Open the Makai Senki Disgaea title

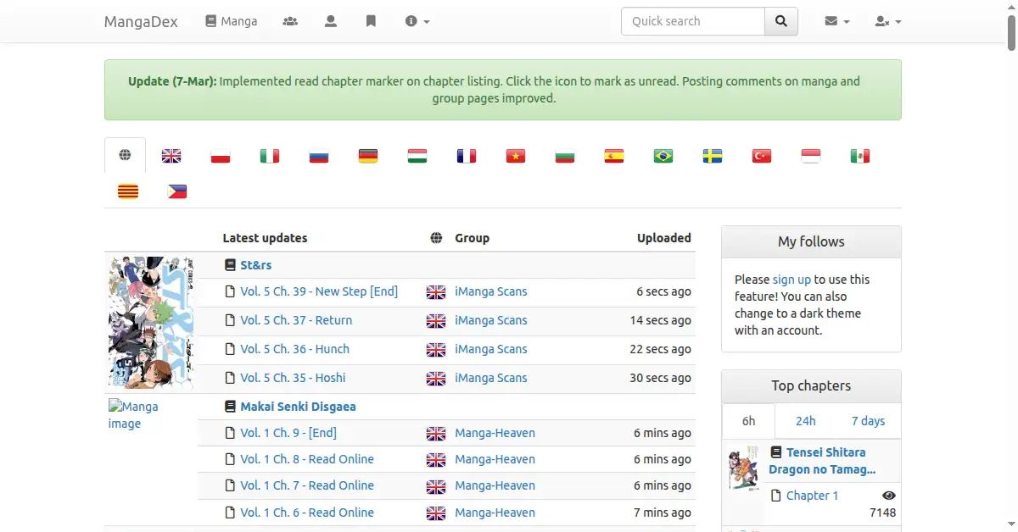tap(298, 407)
